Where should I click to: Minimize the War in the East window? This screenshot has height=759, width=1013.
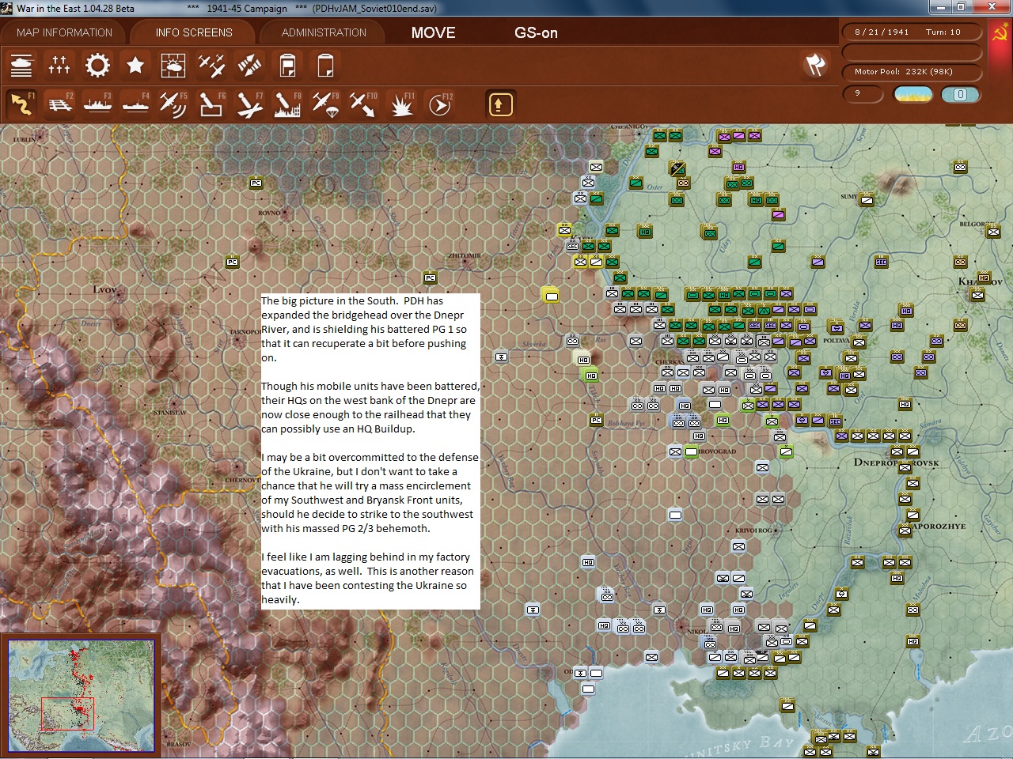coord(941,7)
